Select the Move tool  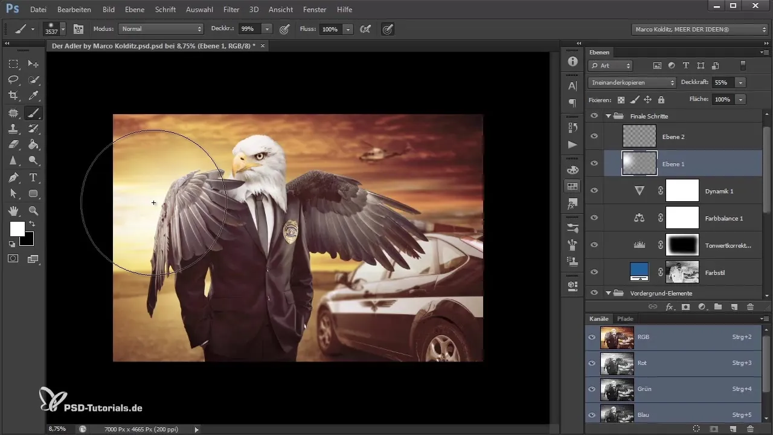pos(34,63)
